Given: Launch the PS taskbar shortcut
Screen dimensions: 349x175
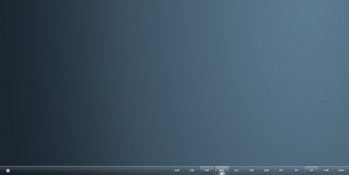Looking at the screenshot, I should [297, 170].
